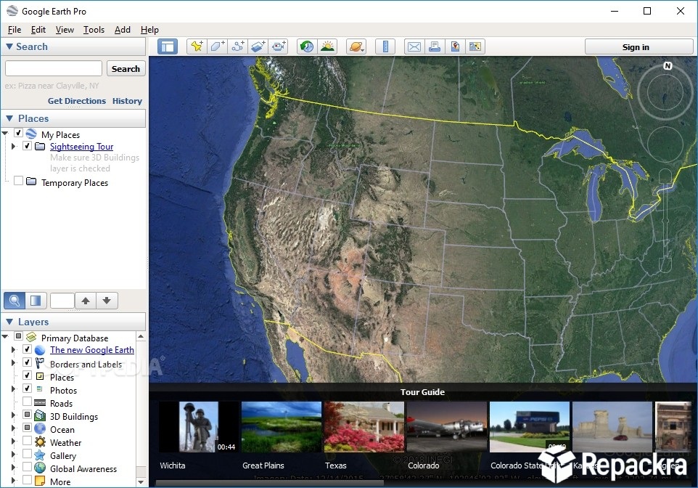Open the Edit menu
The image size is (698, 488).
[38, 30]
